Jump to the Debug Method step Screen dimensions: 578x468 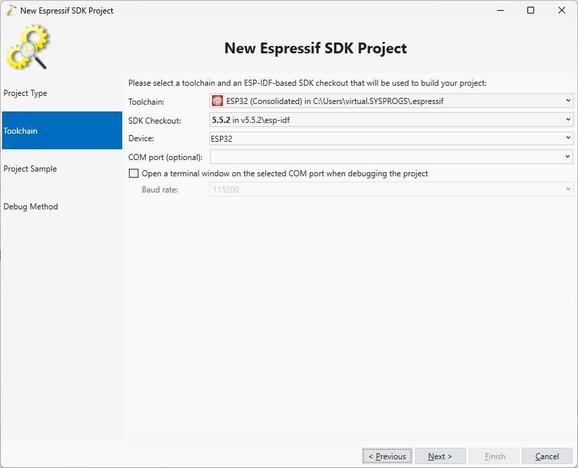coord(31,207)
